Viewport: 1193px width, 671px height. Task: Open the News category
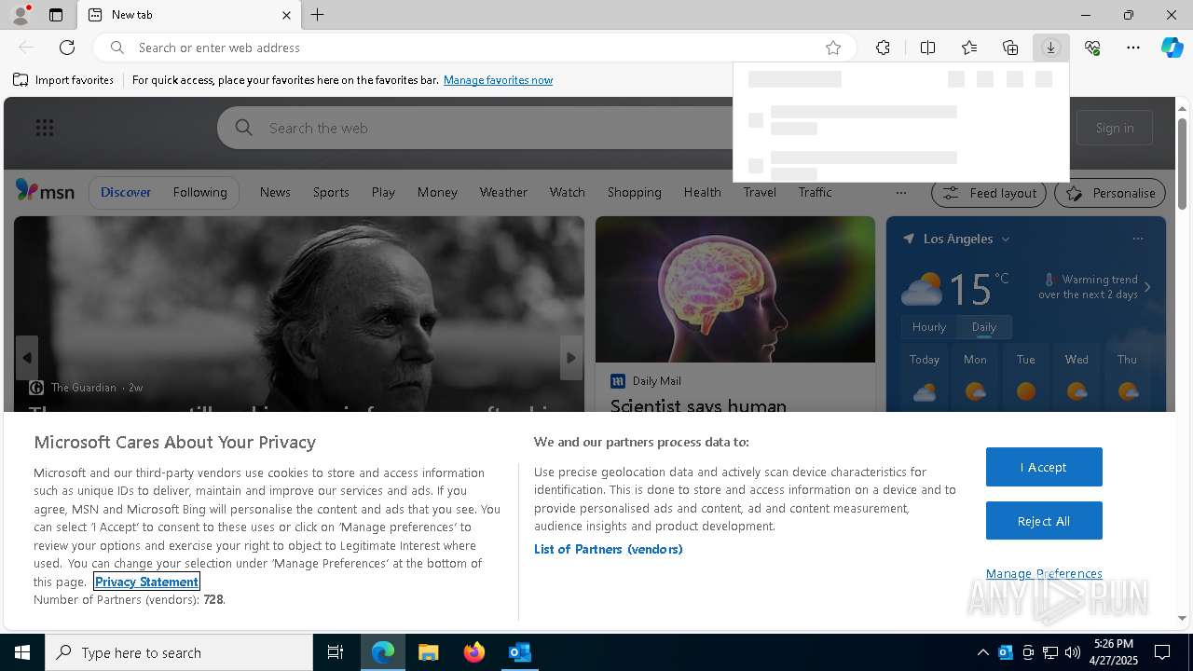tap(275, 192)
